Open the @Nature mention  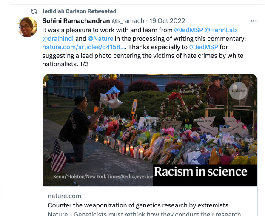click(100, 39)
